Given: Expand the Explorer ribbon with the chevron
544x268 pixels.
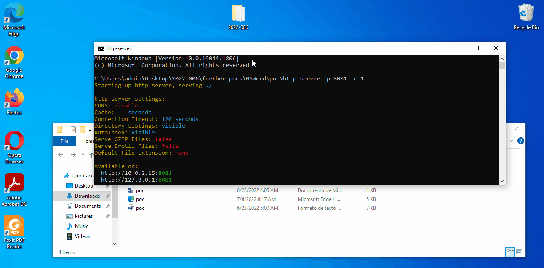Looking at the screenshot, I should pos(512,141).
